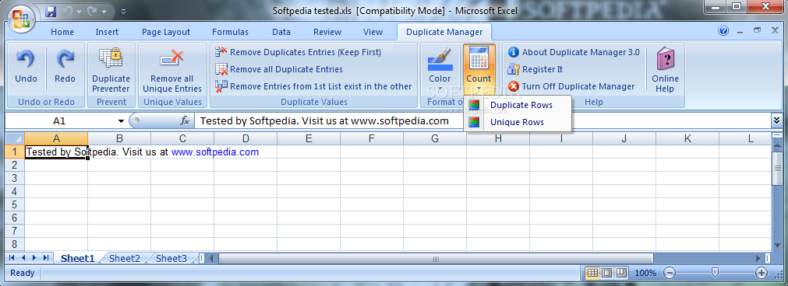Screen dimensions: 788x286
Task: Open Excel Help question mark icon
Action: tap(723, 31)
